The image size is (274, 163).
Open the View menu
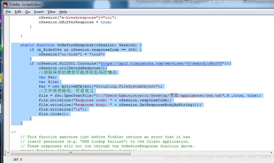click(x=51, y=12)
